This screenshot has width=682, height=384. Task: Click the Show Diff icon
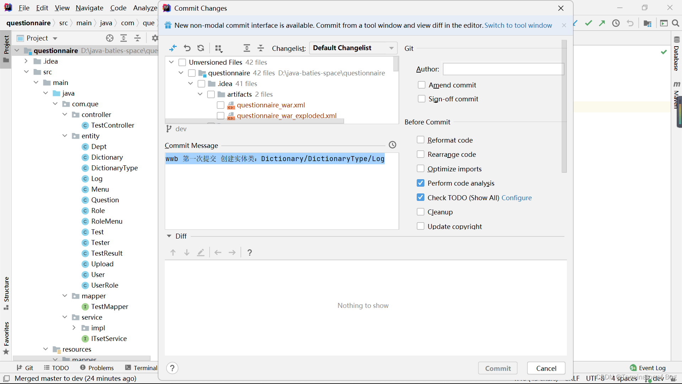coord(173,48)
